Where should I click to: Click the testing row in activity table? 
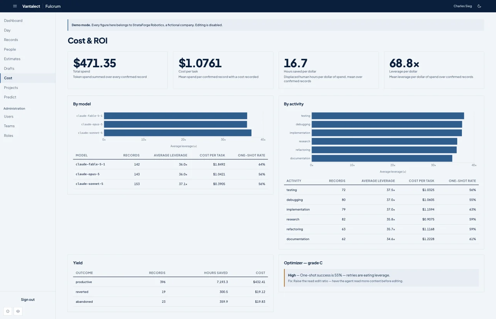[x=381, y=190]
